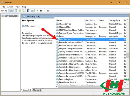Click the Plug and Play Running status cell
The image size is (130, 96).
pyautogui.click(x=103, y=27)
